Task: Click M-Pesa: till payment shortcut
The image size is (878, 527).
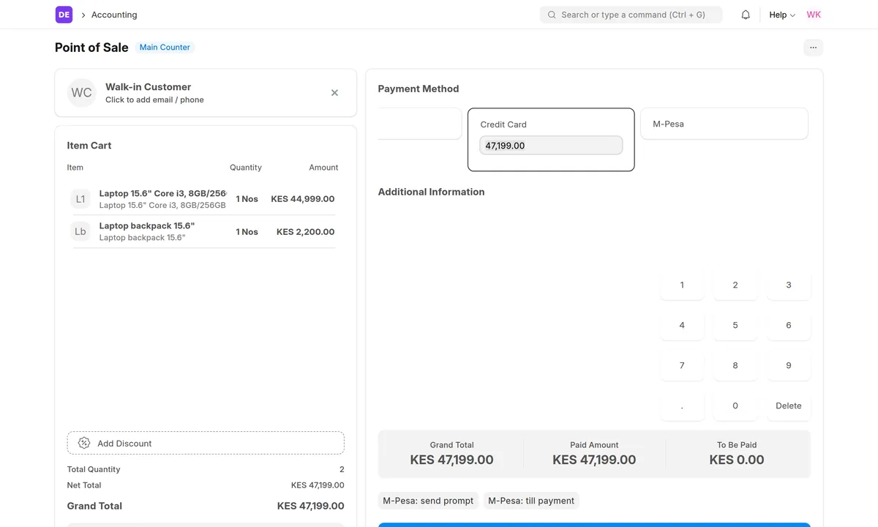Action: (x=531, y=501)
